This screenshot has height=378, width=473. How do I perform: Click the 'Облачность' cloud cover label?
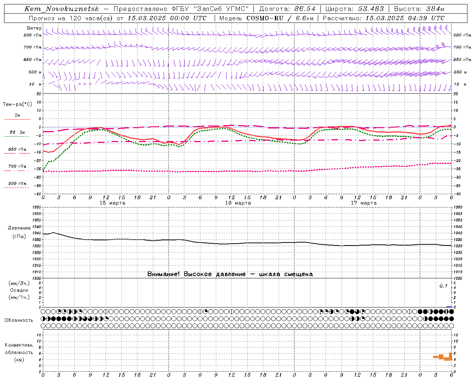click(x=19, y=320)
